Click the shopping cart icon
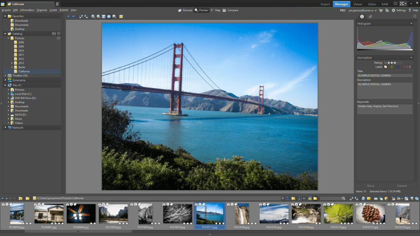Screen dimensions: 420x236 381,10
